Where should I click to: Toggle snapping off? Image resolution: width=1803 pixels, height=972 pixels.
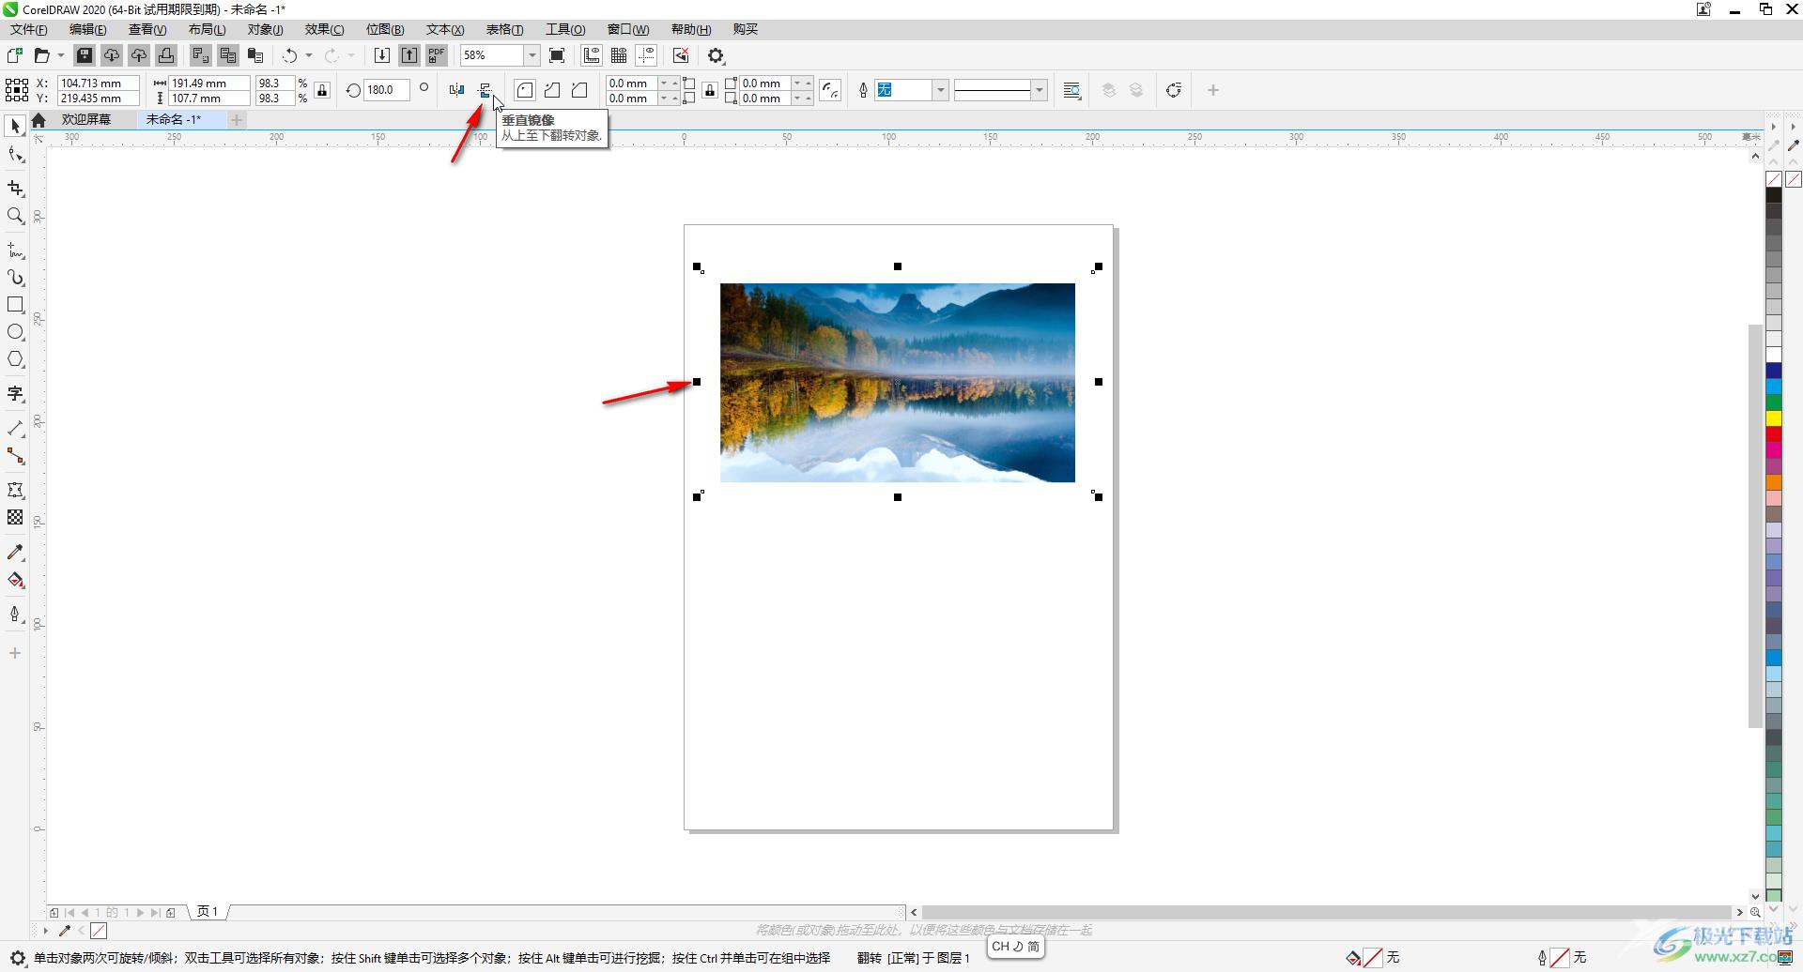pos(681,55)
